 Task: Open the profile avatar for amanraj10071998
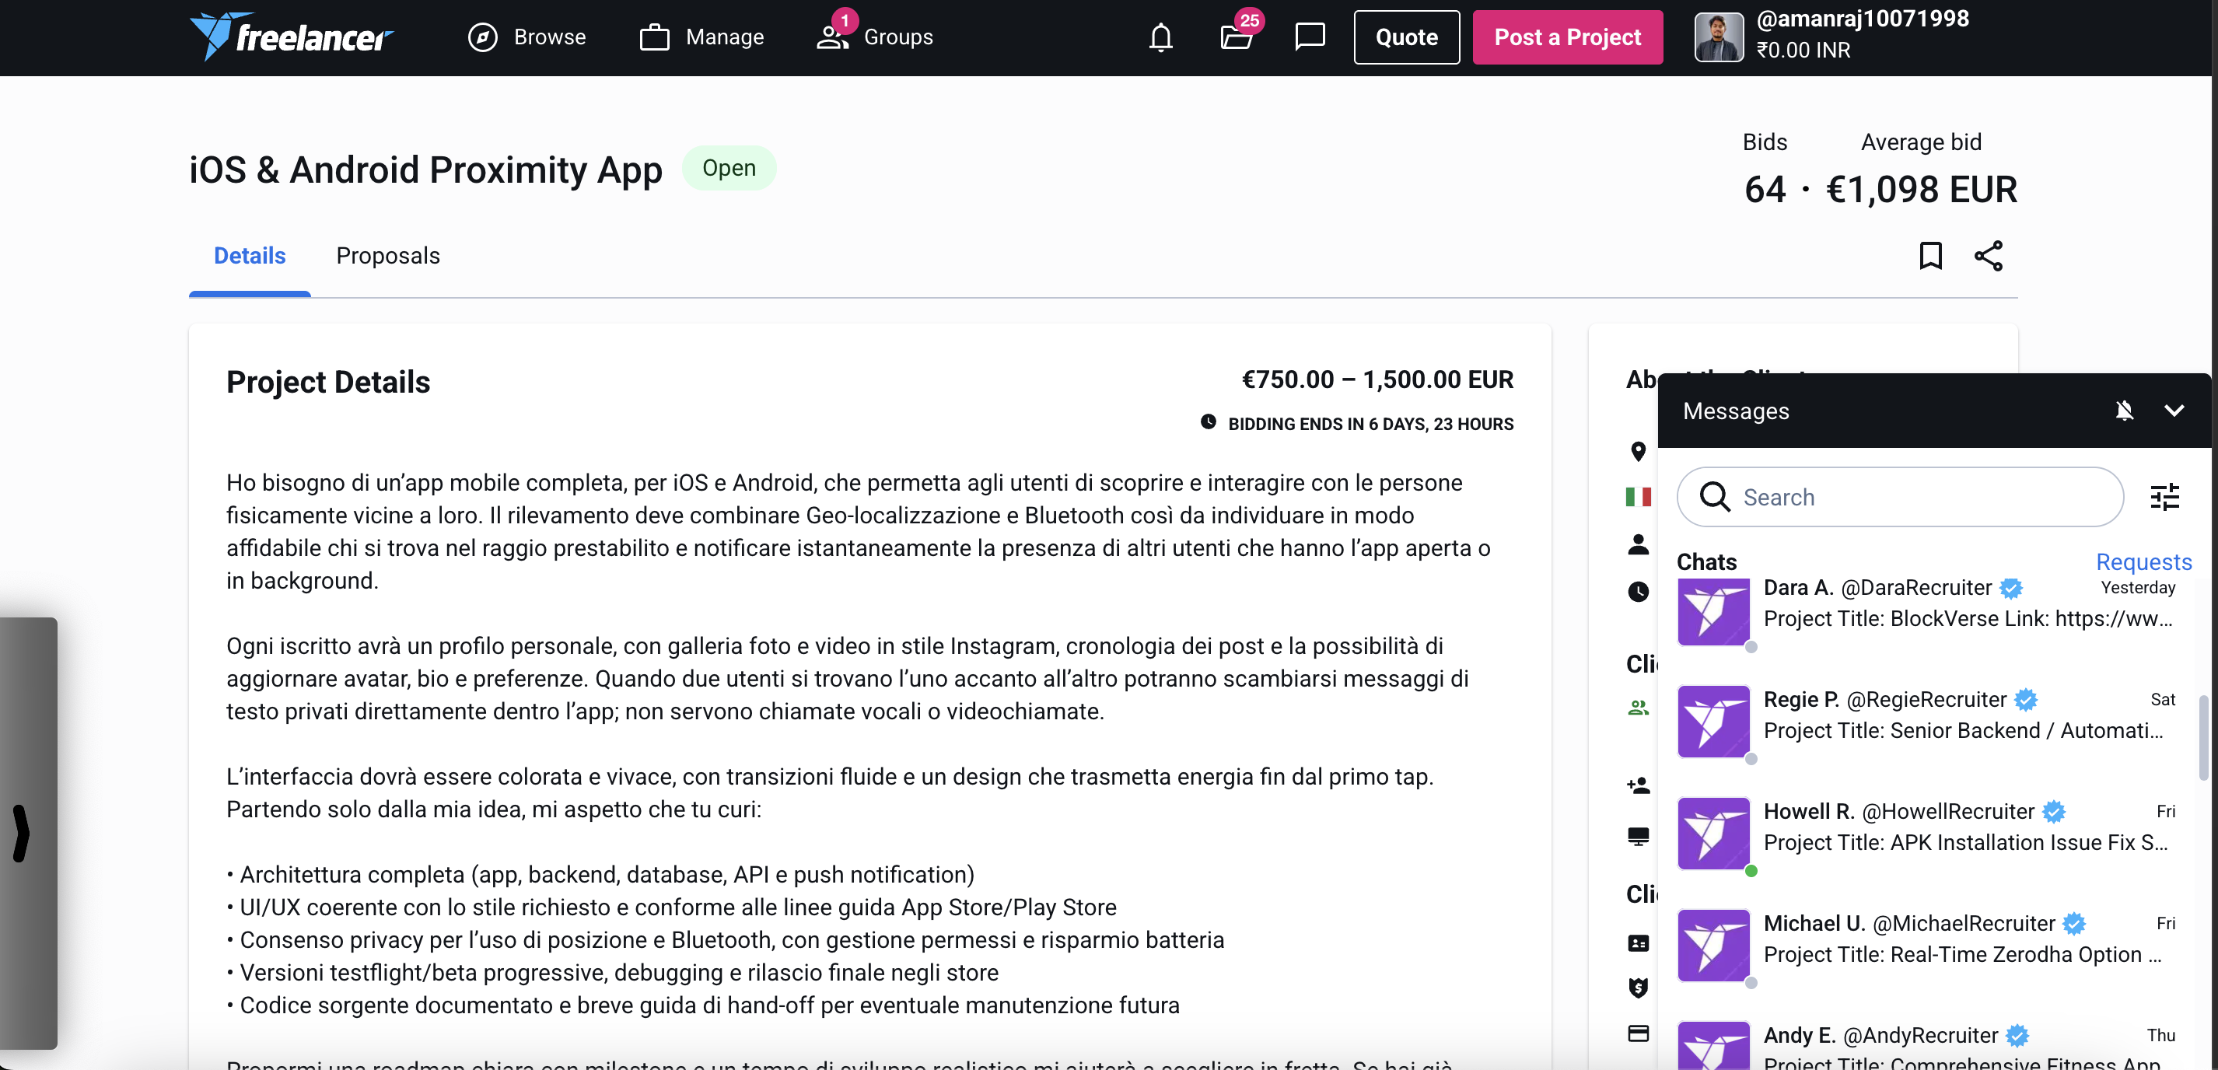tap(1719, 37)
